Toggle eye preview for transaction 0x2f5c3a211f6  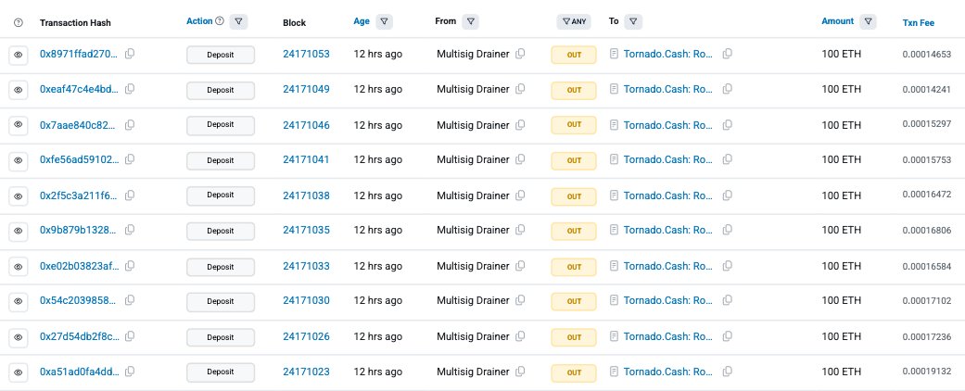point(18,195)
